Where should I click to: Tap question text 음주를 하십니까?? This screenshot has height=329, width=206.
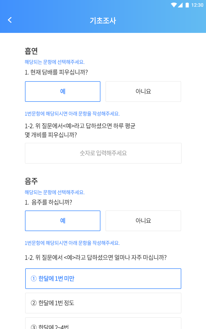(x=48, y=203)
